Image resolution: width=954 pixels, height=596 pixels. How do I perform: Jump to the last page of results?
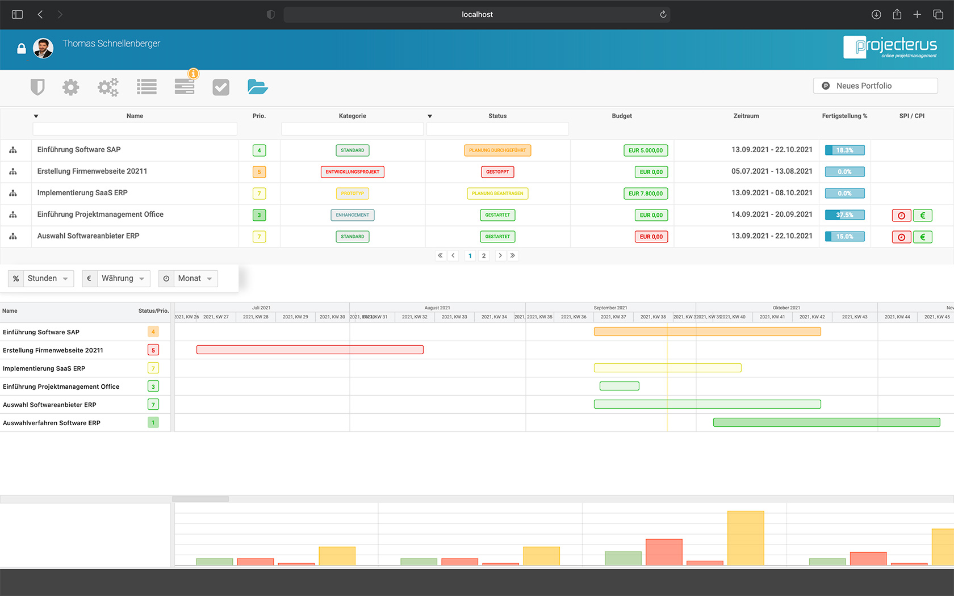(x=513, y=256)
